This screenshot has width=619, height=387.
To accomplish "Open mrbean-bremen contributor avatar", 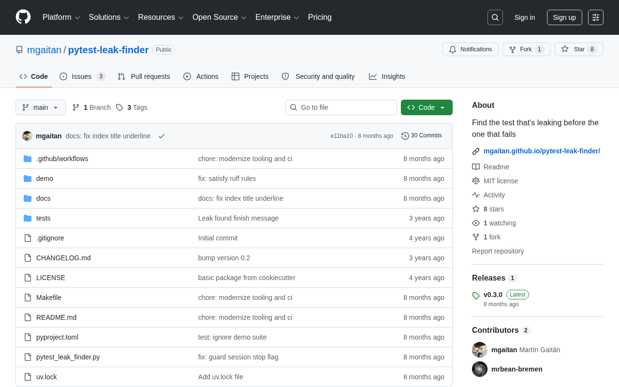I will [x=480, y=369].
